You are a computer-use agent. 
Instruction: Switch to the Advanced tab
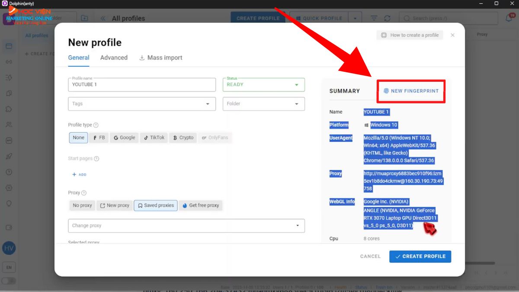(114, 58)
